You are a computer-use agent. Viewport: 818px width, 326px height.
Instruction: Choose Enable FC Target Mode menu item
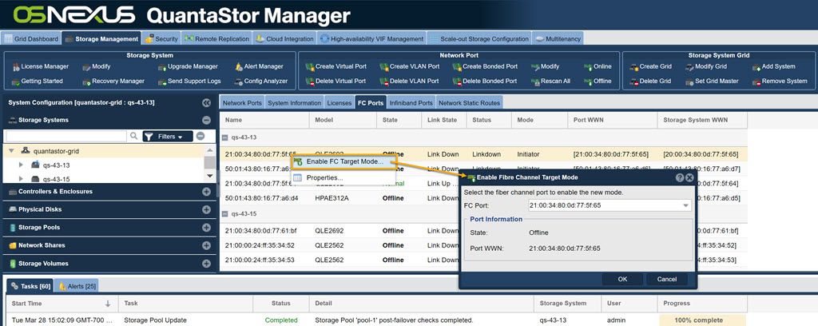tap(343, 161)
